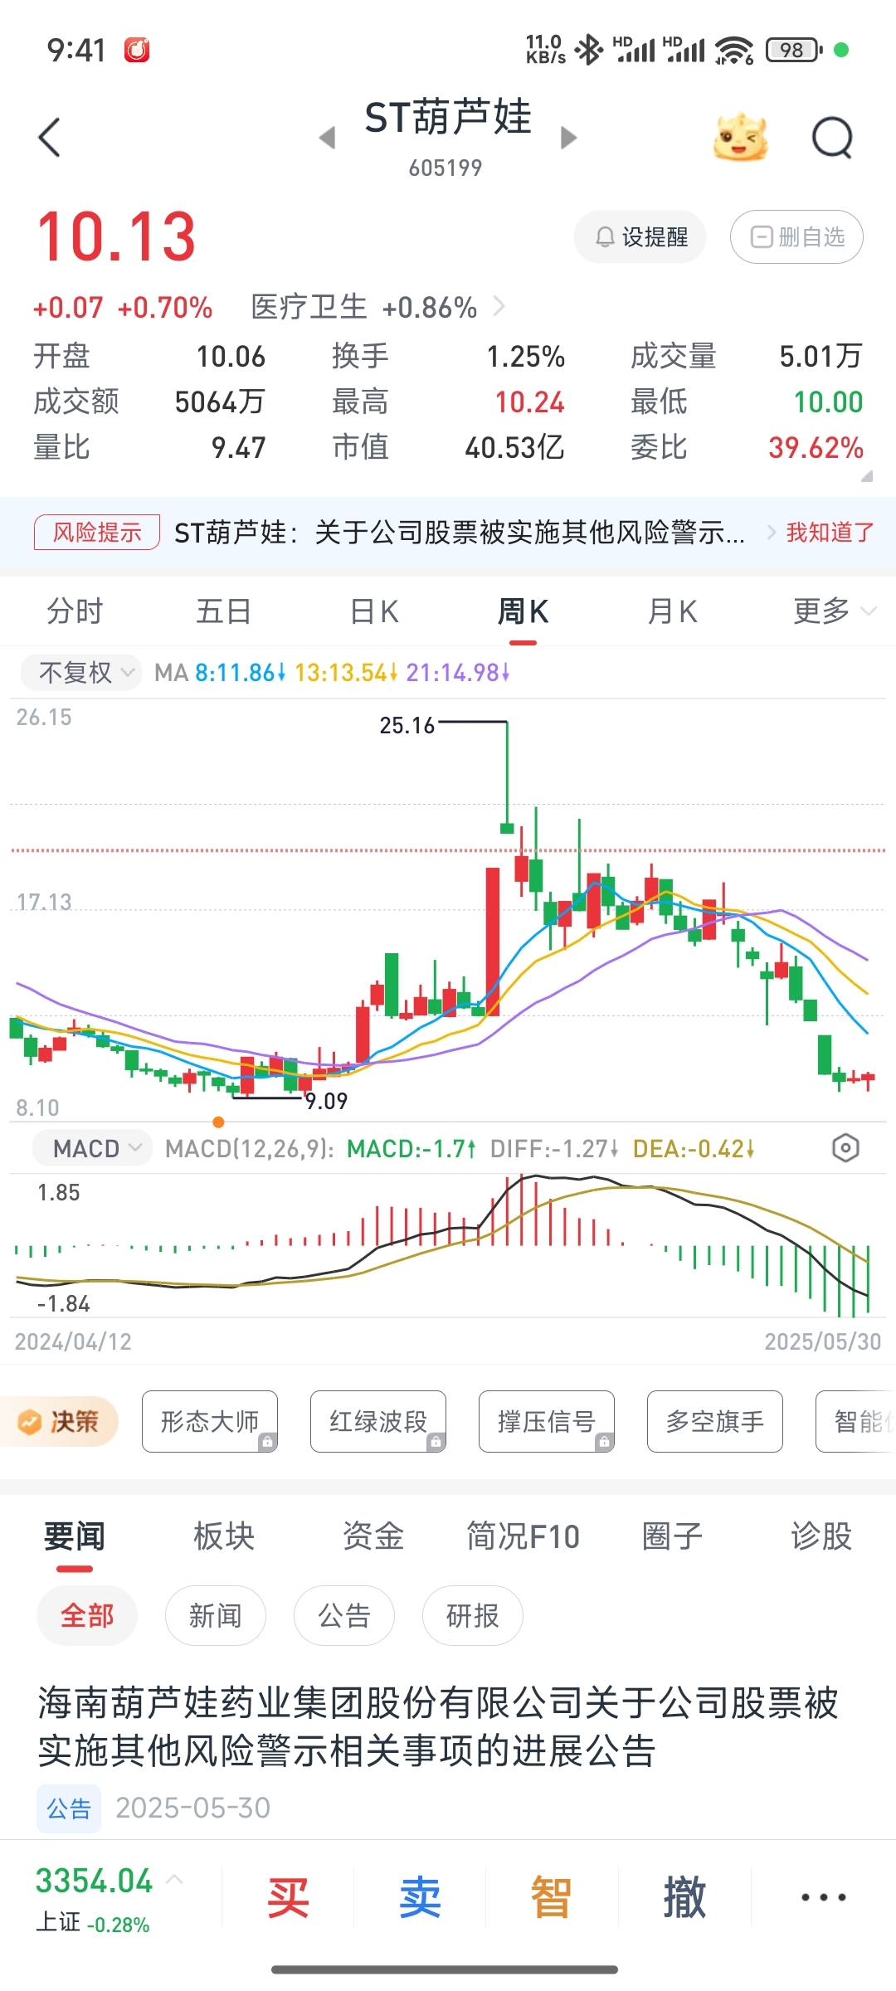Tap the red 买 buy button
This screenshot has height=1991, width=896.
tap(288, 1897)
